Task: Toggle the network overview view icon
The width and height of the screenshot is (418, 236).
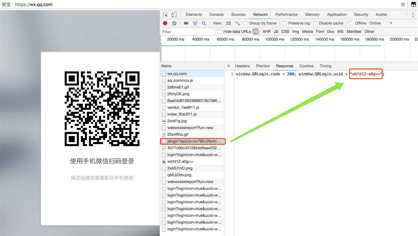Action: (x=237, y=23)
